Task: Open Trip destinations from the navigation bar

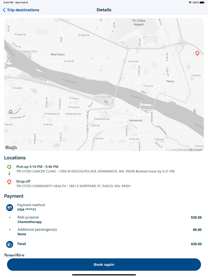Action: click(x=23, y=10)
